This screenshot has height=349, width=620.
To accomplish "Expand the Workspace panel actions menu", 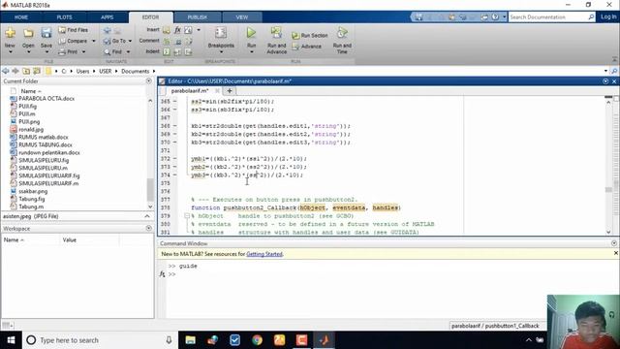I will point(148,229).
